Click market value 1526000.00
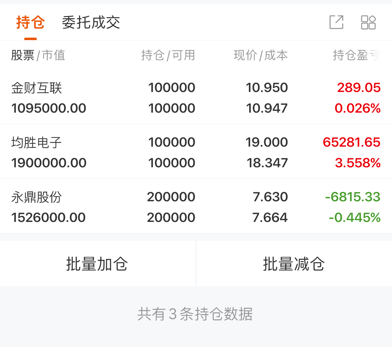The width and height of the screenshot is (392, 347). (48, 218)
